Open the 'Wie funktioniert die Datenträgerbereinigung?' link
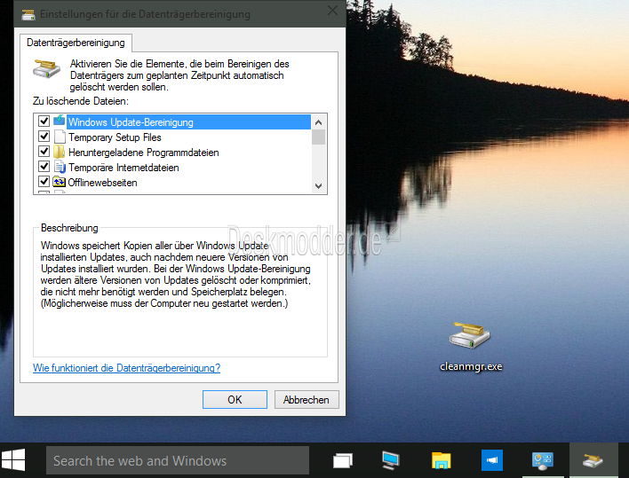This screenshot has width=629, height=478. tap(126, 368)
